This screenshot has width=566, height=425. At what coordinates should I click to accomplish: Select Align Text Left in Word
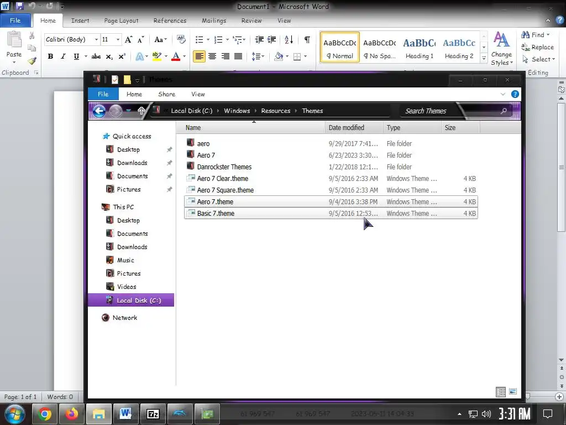tap(199, 56)
